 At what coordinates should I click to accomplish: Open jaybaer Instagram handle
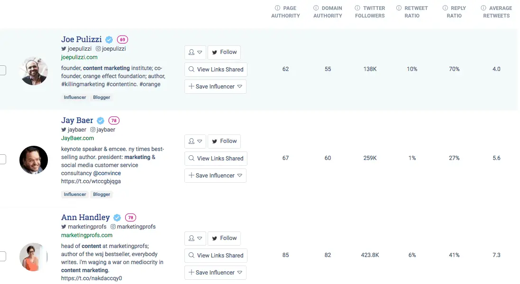click(x=103, y=130)
